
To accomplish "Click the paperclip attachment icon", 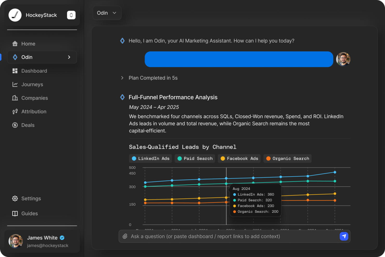I will pyautogui.click(x=125, y=236).
